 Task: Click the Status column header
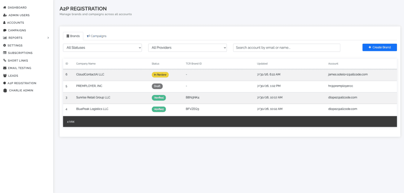155,64
